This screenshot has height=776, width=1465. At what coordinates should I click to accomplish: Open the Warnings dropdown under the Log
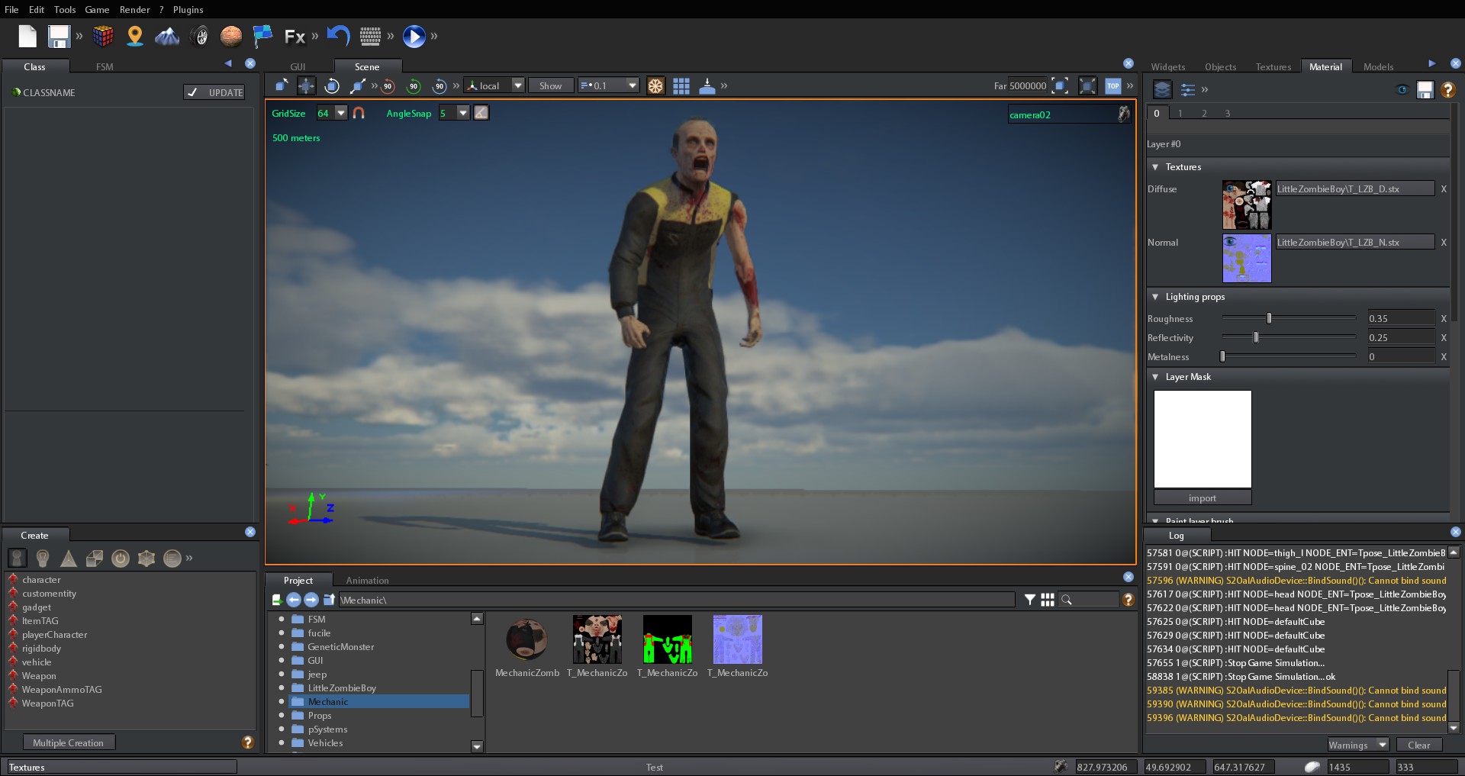pyautogui.click(x=1357, y=745)
